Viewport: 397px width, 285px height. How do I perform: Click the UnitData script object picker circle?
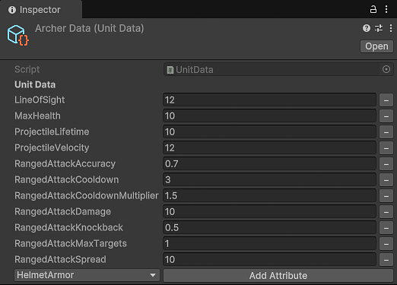click(x=386, y=69)
